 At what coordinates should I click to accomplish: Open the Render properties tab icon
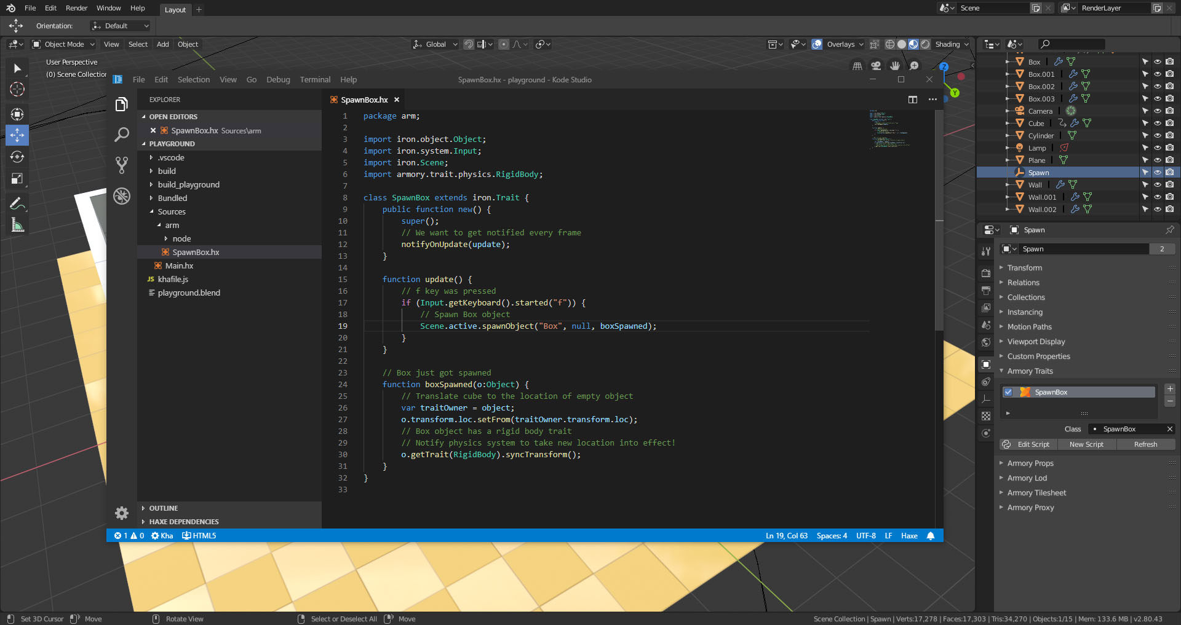pos(986,273)
